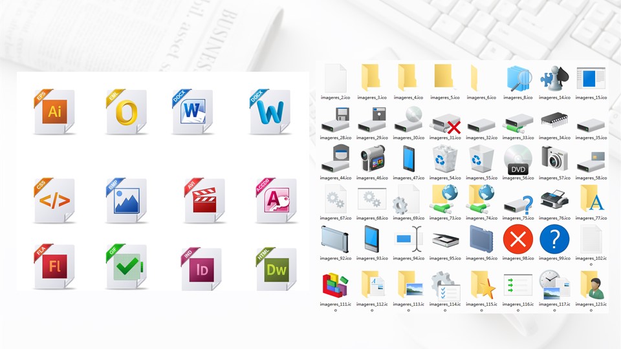Select the "imageres_69.ico" label
The image size is (621, 349).
(x=408, y=218)
